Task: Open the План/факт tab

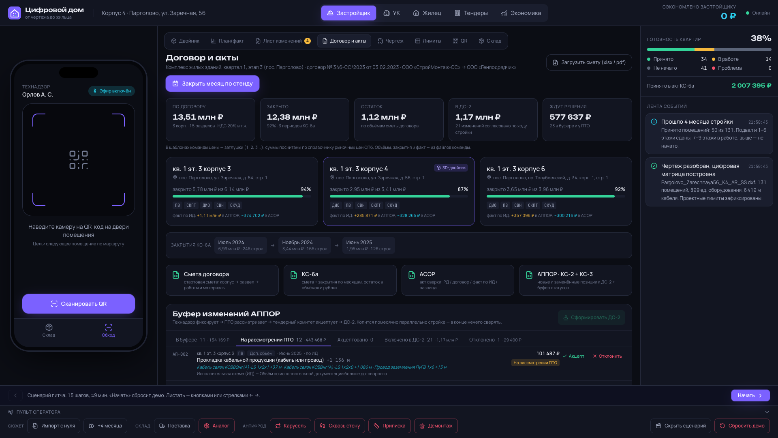Action: [x=227, y=41]
